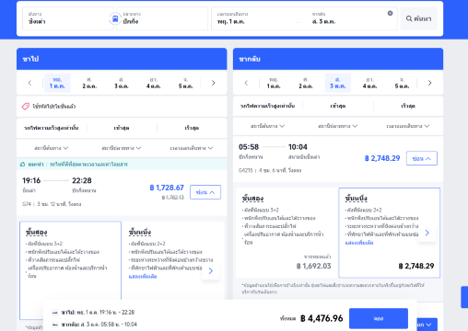Select 3 ต.ค. in the outbound date strip

(122, 83)
